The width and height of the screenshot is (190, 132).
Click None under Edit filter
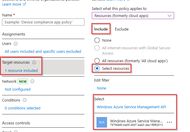[101, 88]
